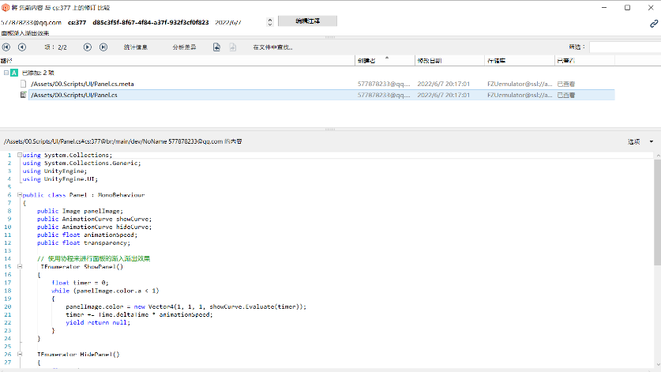
Task: Sort by the 已查看 column header
Action: coord(584,61)
